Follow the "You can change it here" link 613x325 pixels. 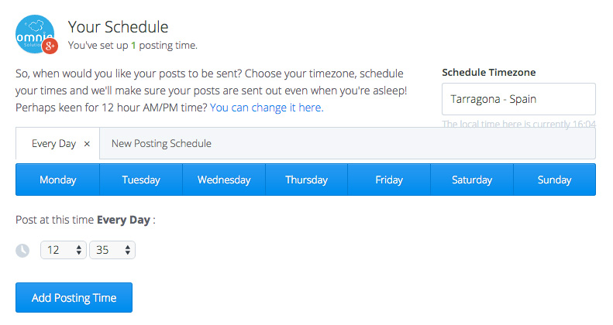coord(266,108)
